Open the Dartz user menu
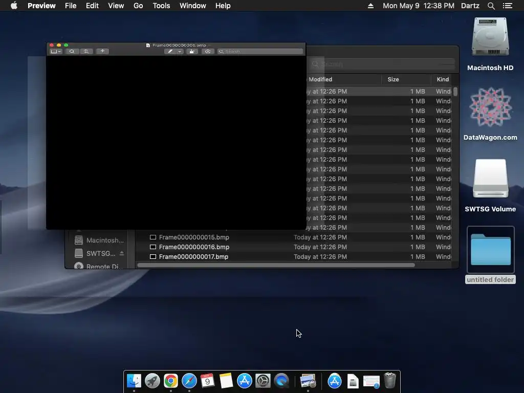This screenshot has height=393, width=524. pos(470,6)
